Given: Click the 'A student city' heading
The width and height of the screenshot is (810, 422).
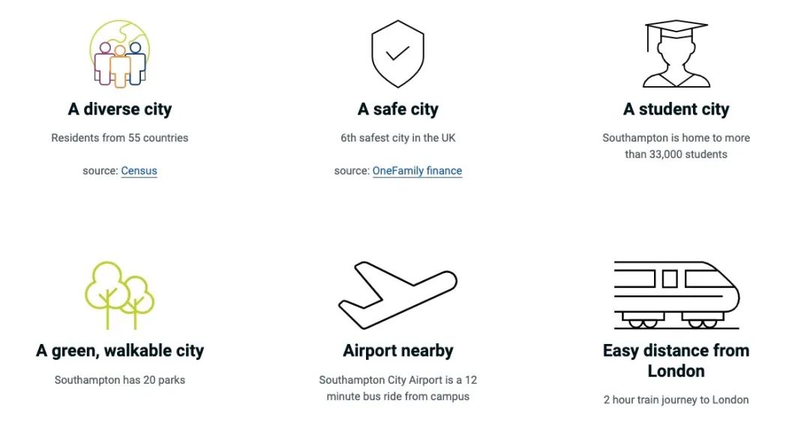Looking at the screenshot, I should tap(676, 109).
